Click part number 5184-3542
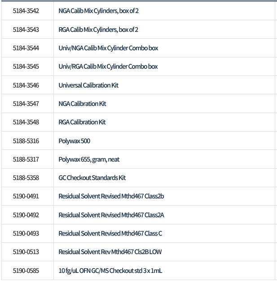Viewport: 277px width, 281px height. click(x=26, y=11)
